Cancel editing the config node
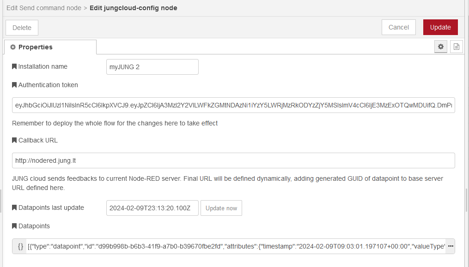 click(398, 27)
